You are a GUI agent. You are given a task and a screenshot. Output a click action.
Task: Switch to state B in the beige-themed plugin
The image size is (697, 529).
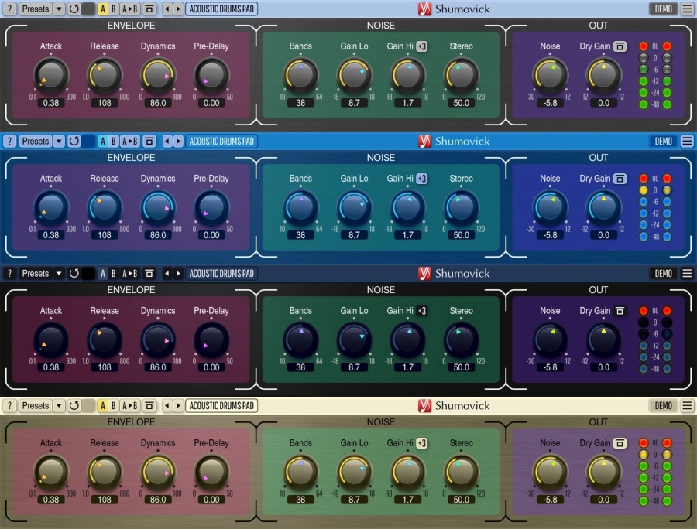114,405
